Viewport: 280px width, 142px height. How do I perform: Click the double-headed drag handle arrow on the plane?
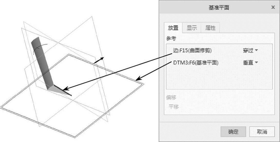click(99, 60)
